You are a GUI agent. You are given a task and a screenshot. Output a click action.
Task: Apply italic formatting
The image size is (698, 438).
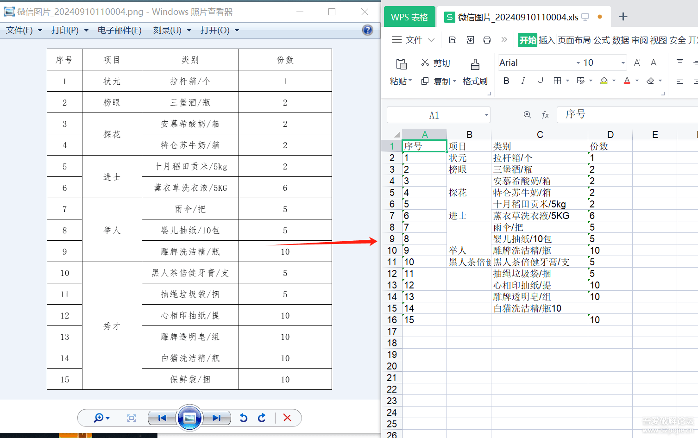[523, 80]
